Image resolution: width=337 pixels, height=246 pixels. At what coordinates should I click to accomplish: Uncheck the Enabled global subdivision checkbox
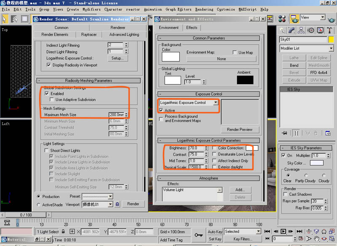[47, 94]
